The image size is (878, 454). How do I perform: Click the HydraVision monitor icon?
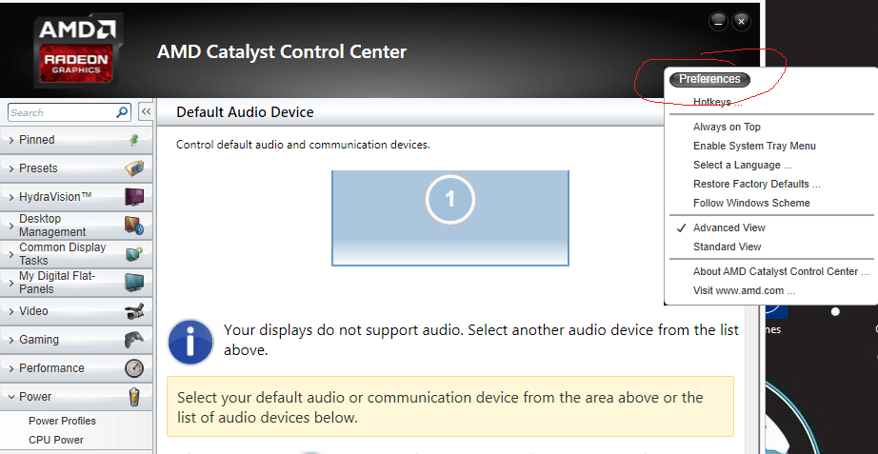pos(134,197)
